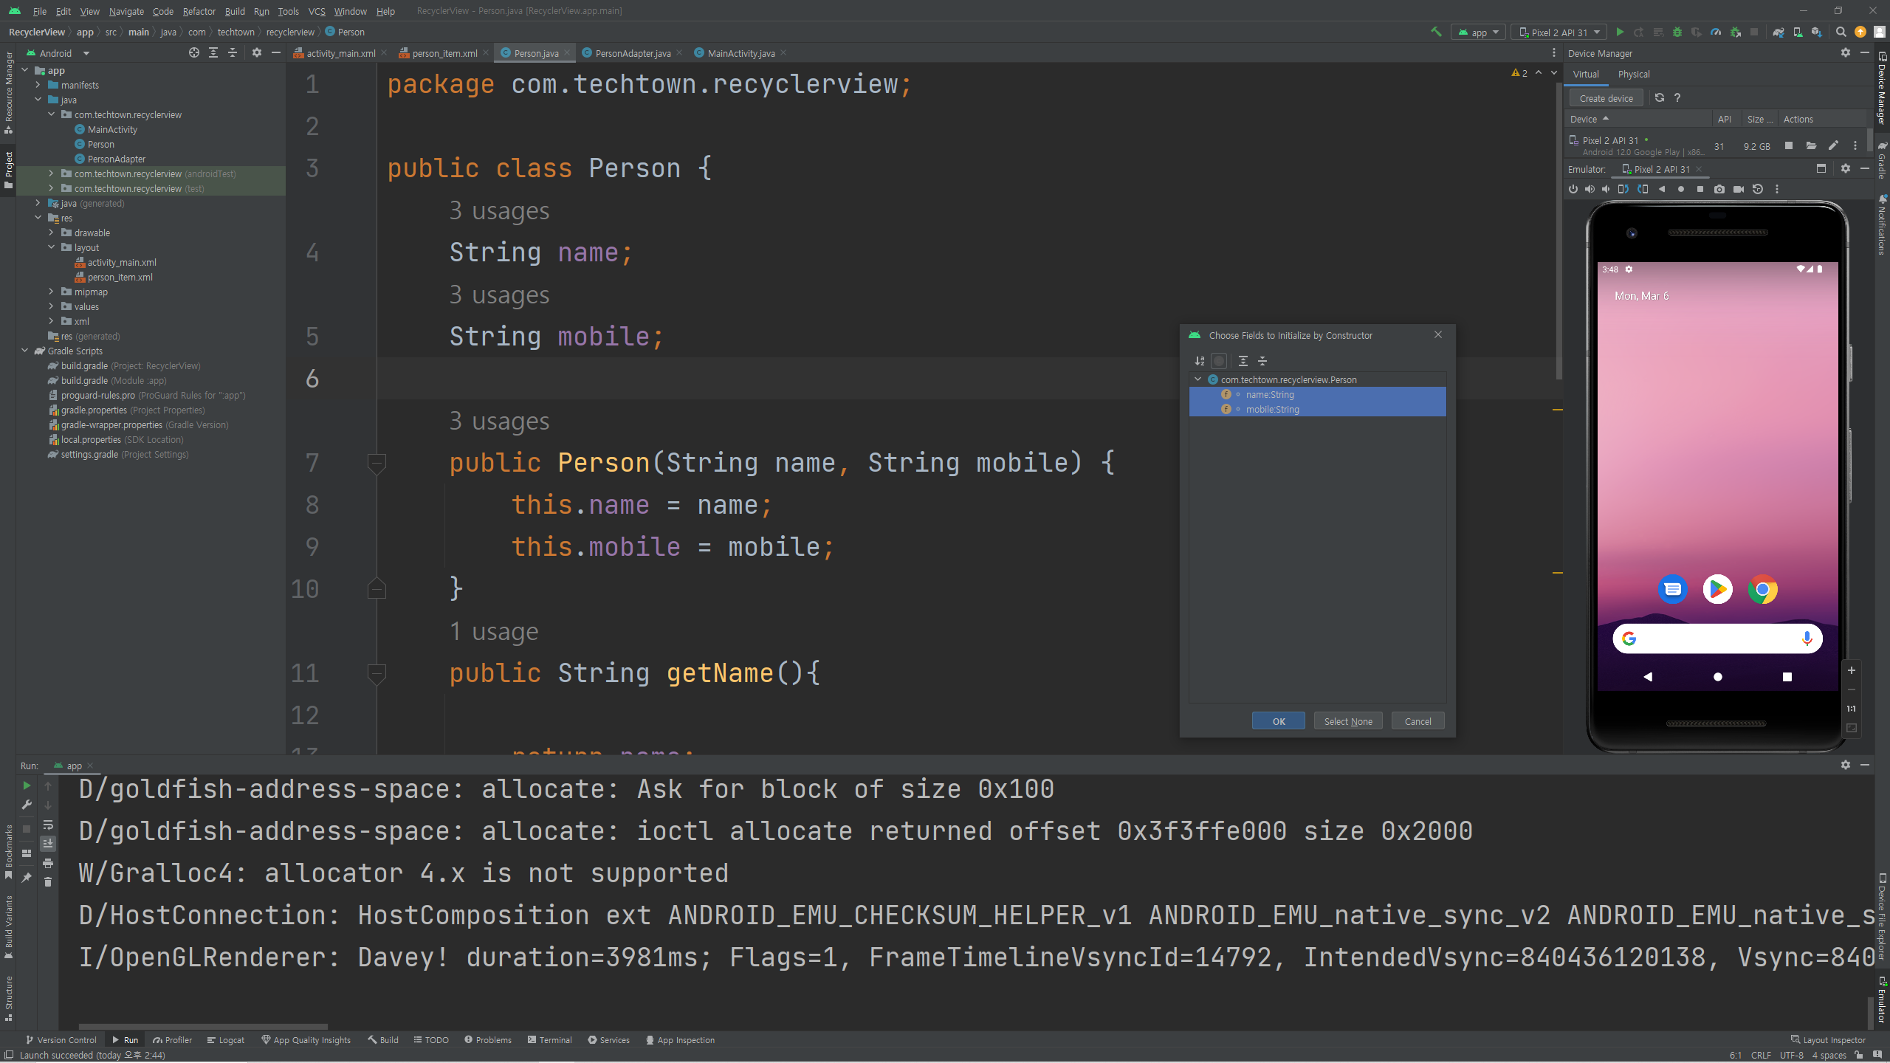Click the Search Everywhere magnifier icon

click(x=1841, y=32)
